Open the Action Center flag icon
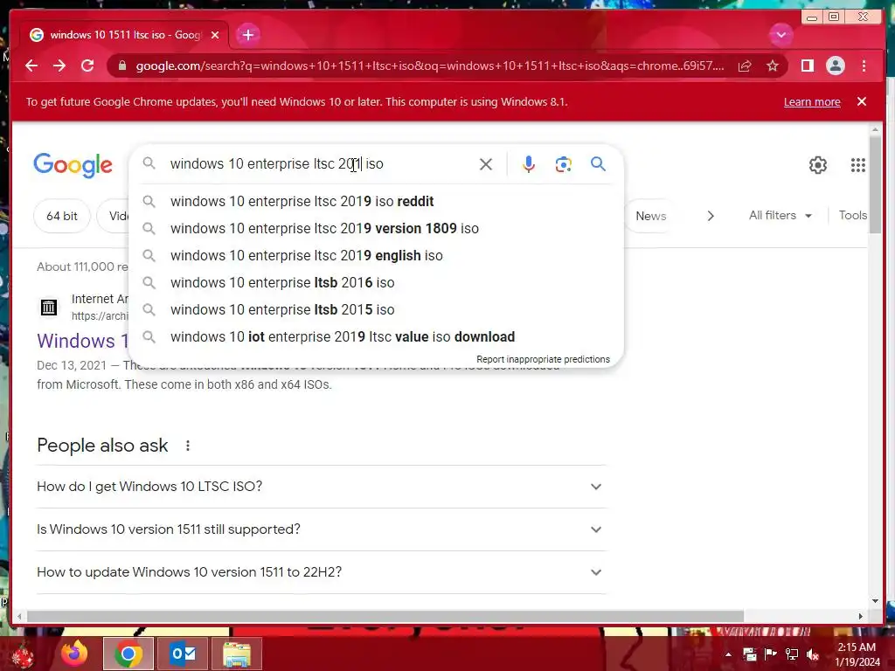 [771, 654]
